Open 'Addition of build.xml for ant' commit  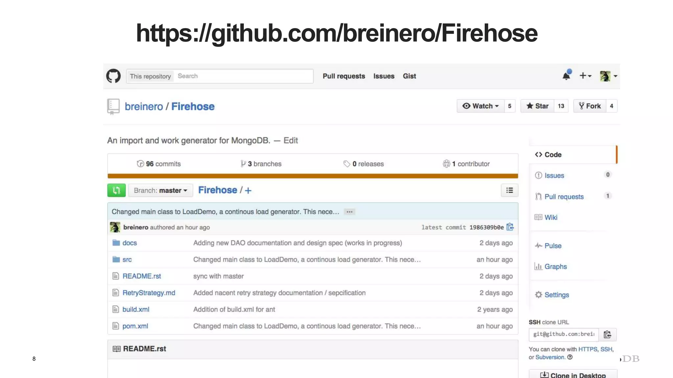(x=234, y=309)
